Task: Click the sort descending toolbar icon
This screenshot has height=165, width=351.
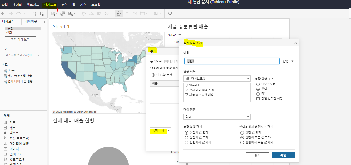Action: click(x=99, y=14)
